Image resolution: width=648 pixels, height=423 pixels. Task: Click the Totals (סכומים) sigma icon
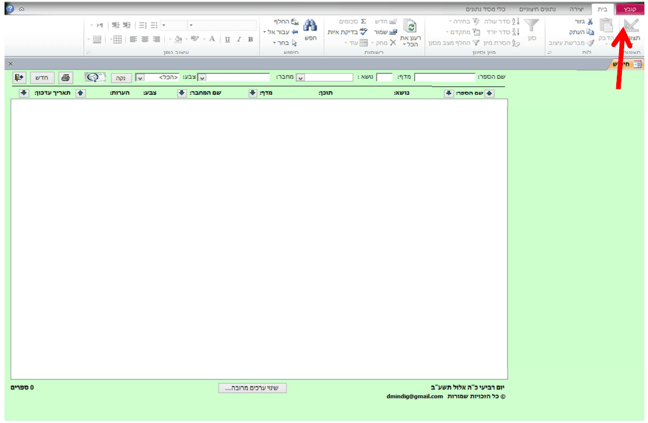click(x=363, y=22)
